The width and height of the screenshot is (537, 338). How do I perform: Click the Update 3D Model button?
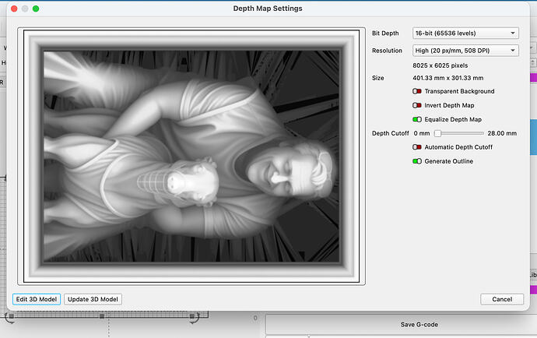pyautogui.click(x=93, y=299)
